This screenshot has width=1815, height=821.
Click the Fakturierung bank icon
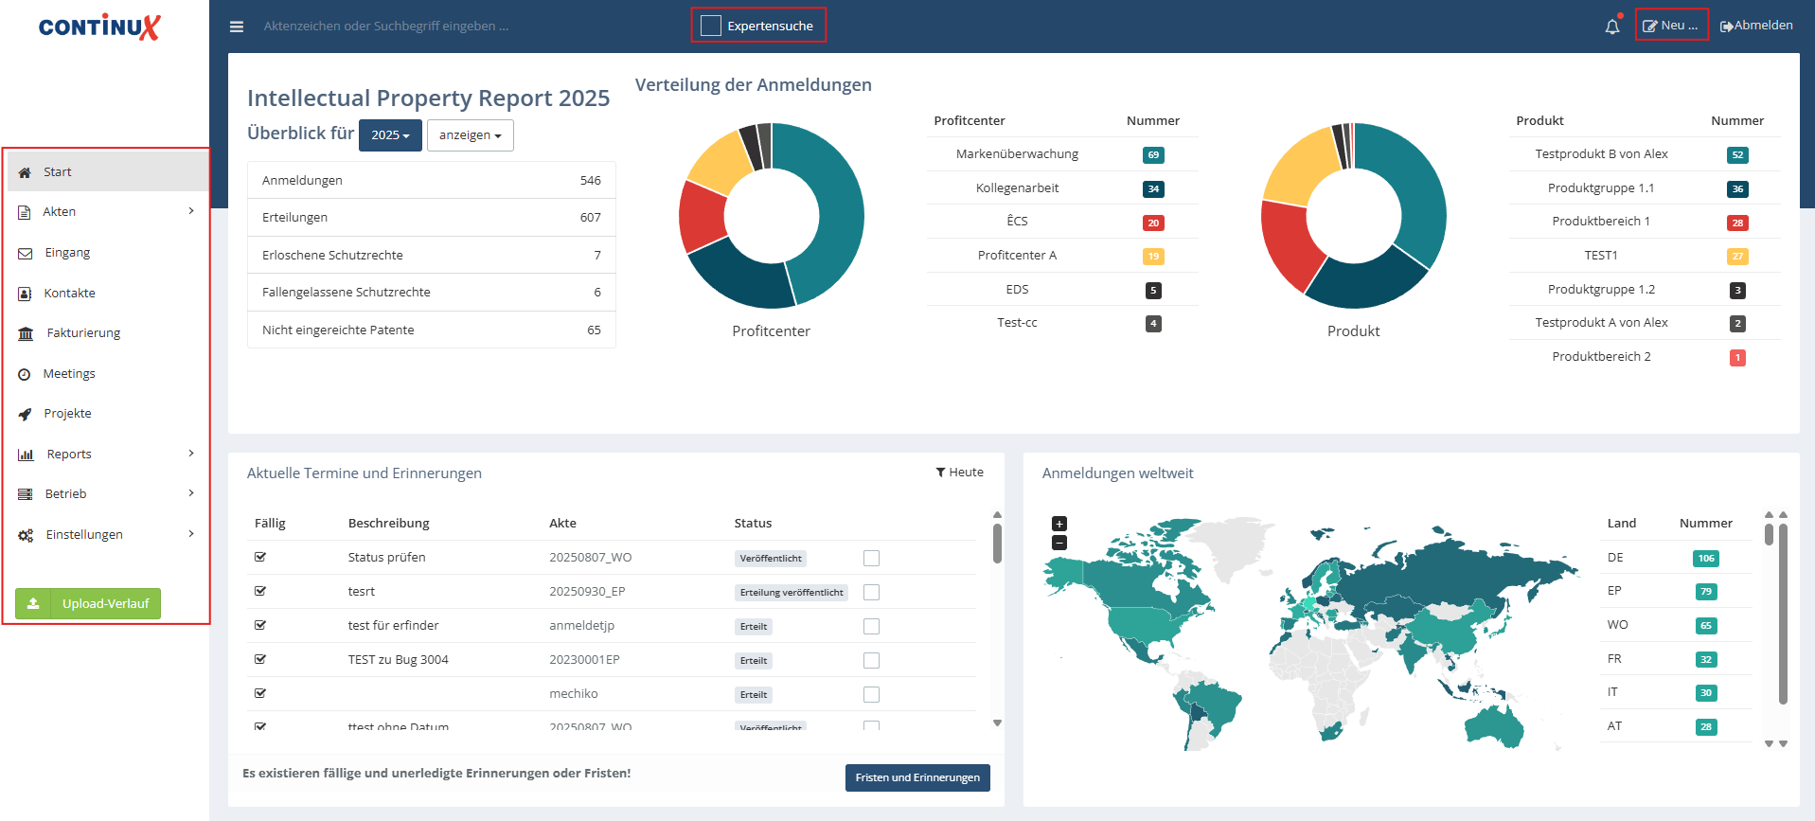coord(26,333)
